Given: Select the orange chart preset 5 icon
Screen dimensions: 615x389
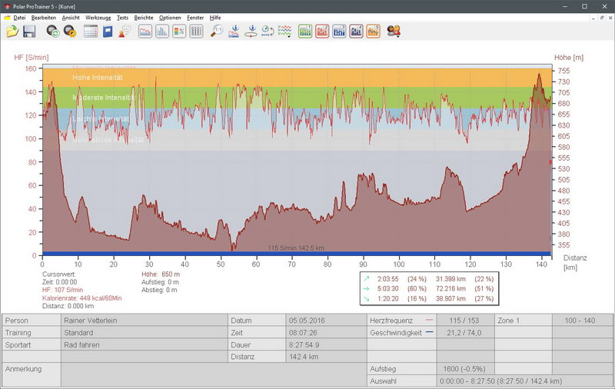Looking at the screenshot, I should [373, 32].
